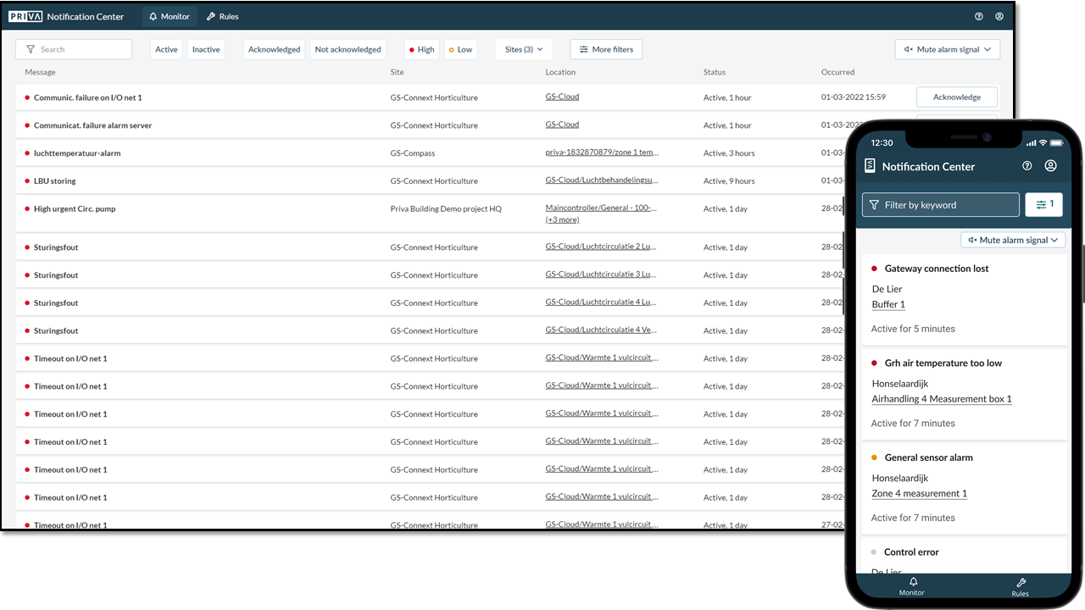This screenshot has height=610, width=1085.
Task: Select LBU storing message
Action: pos(55,180)
